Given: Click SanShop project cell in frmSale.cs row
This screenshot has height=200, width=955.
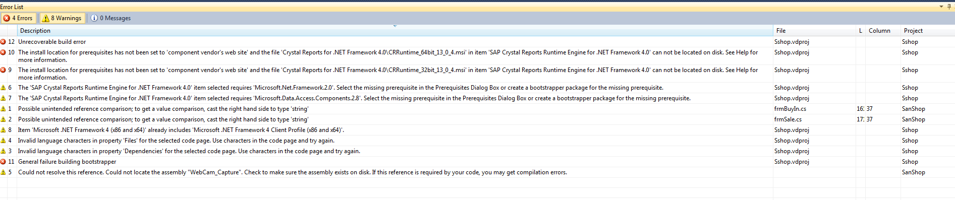Looking at the screenshot, I should click(914, 119).
